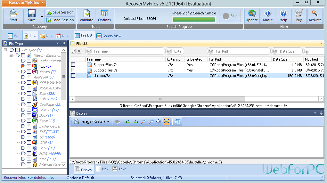Image resolution: width=327 pixels, height=183 pixels.
Task: Switch to the Gallery View tab
Action: click(109, 36)
